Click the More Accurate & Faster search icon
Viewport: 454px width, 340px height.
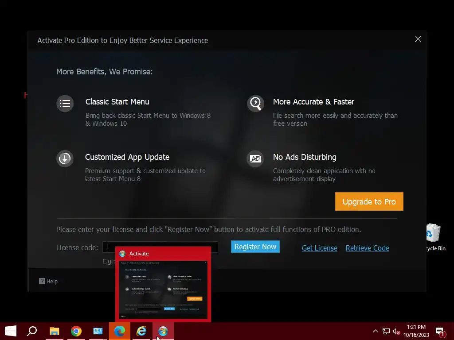pos(255,104)
